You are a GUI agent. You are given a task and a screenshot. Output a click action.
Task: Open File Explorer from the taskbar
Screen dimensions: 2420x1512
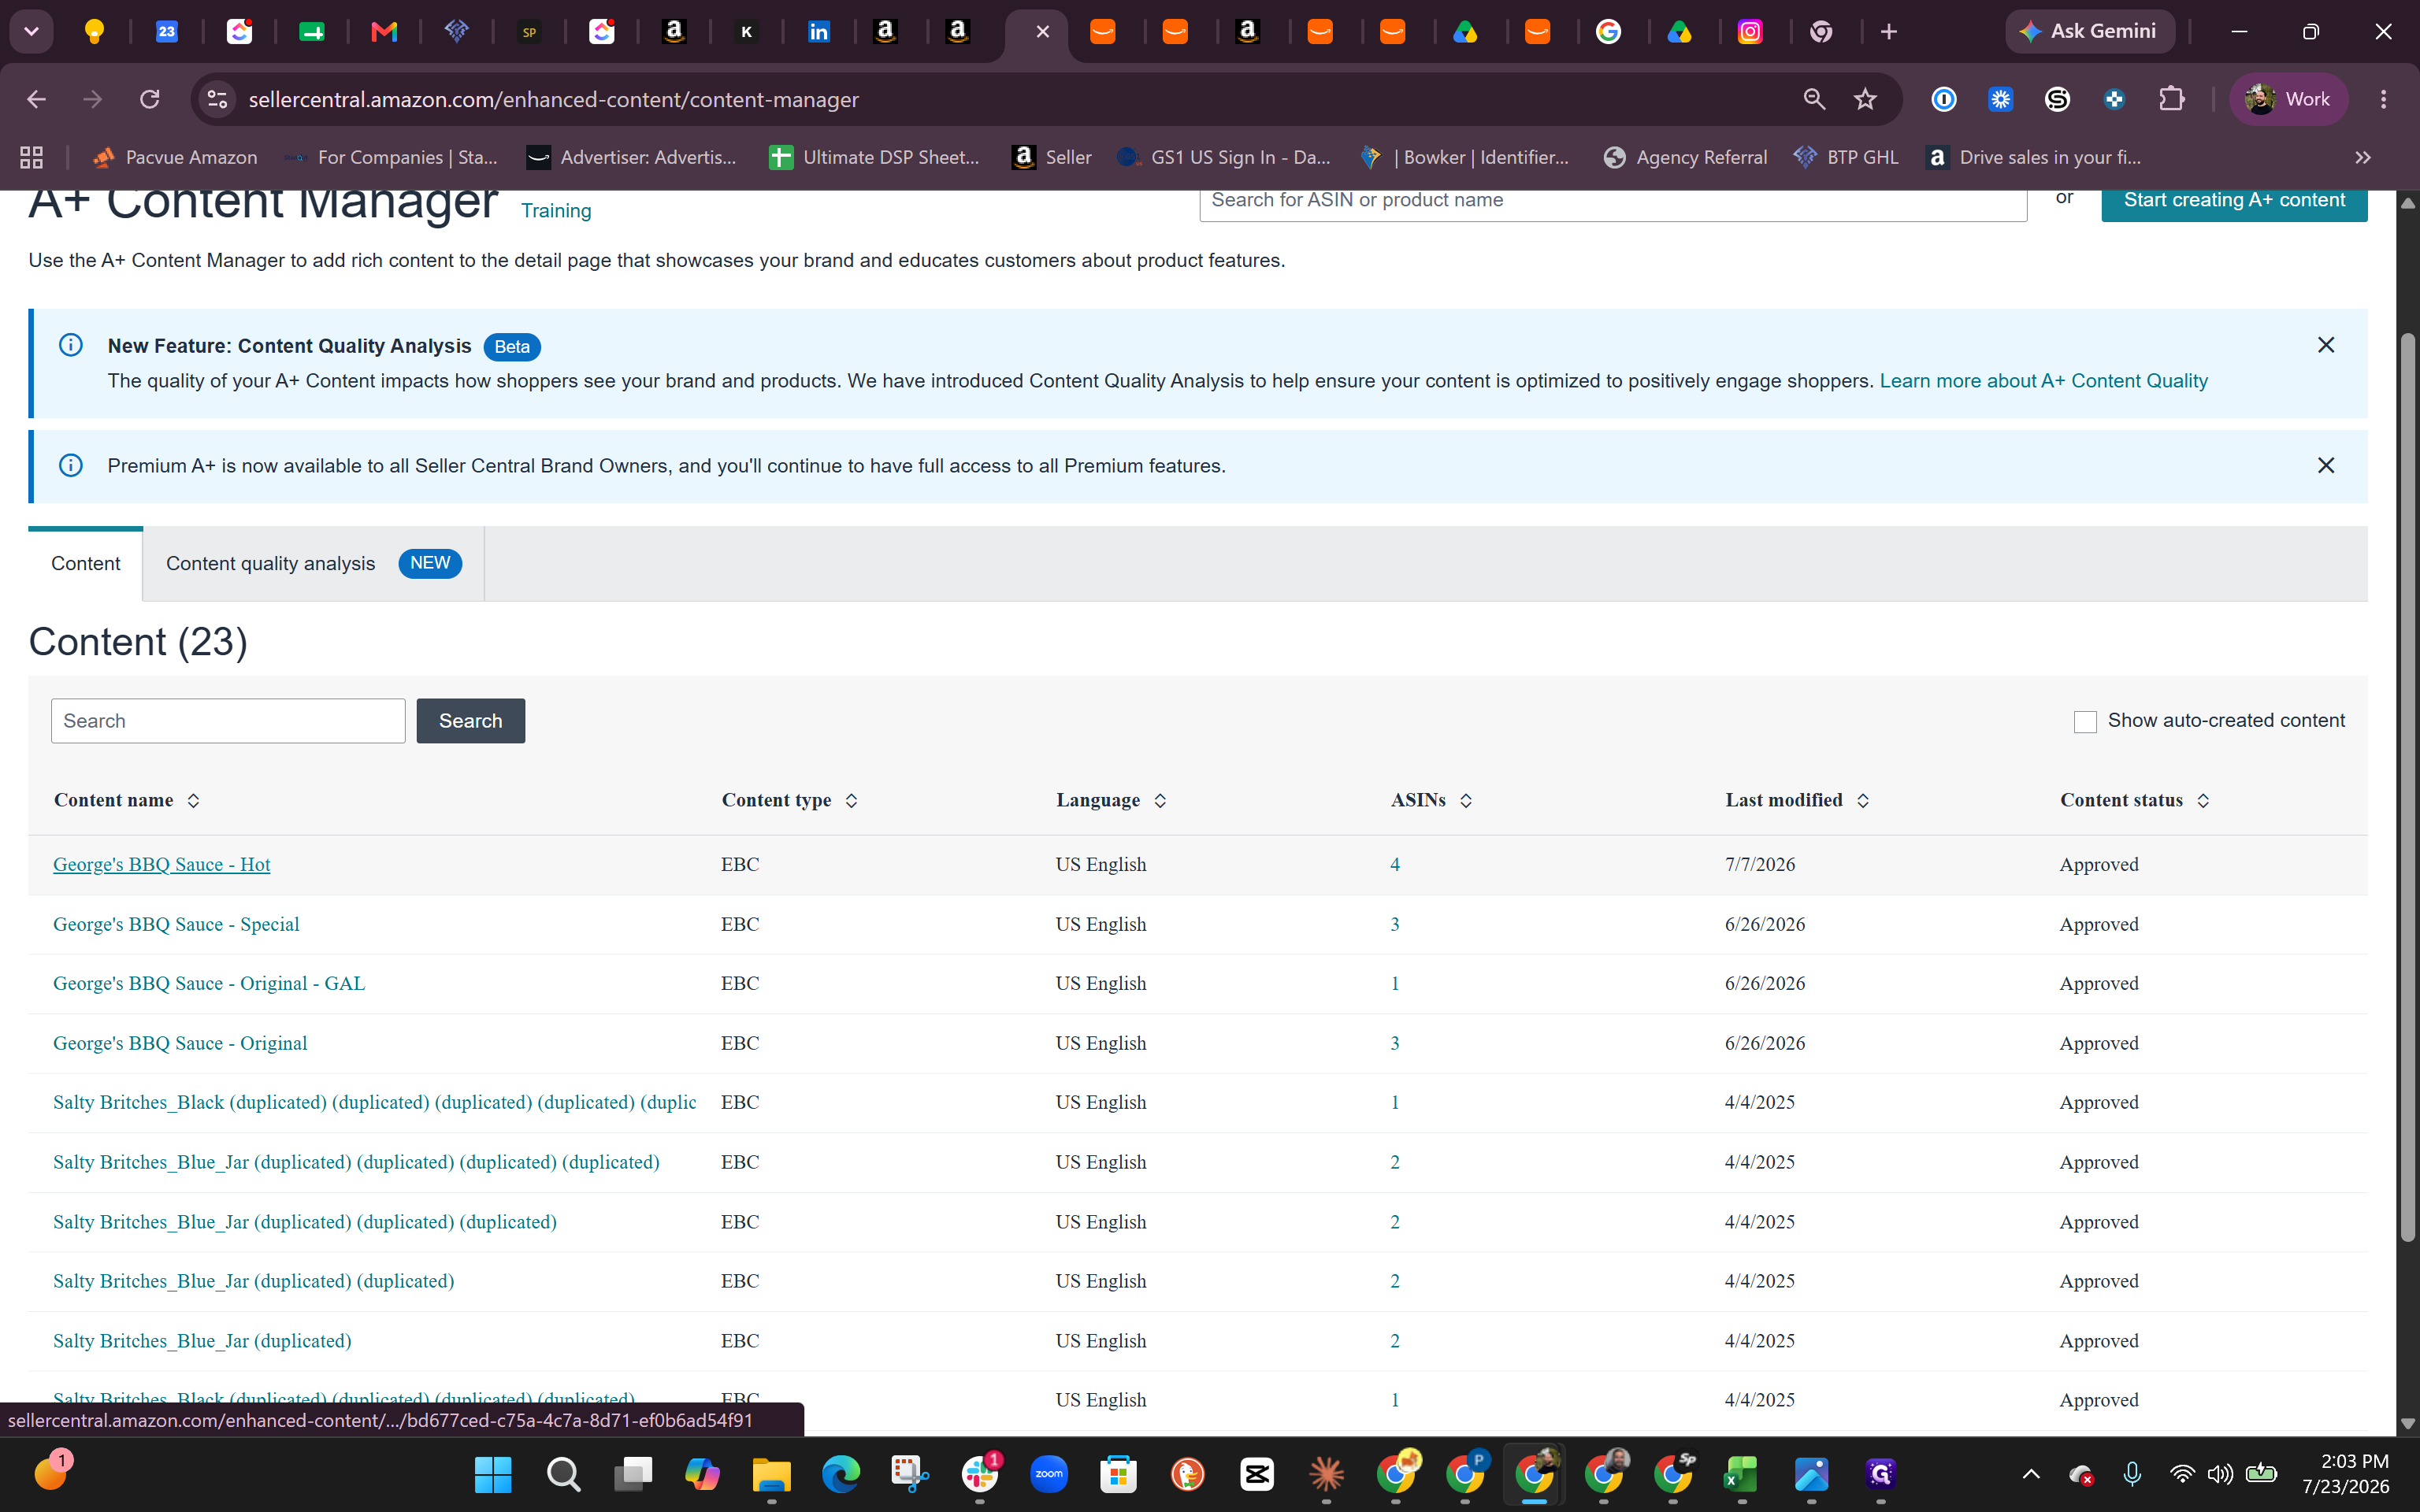[771, 1474]
